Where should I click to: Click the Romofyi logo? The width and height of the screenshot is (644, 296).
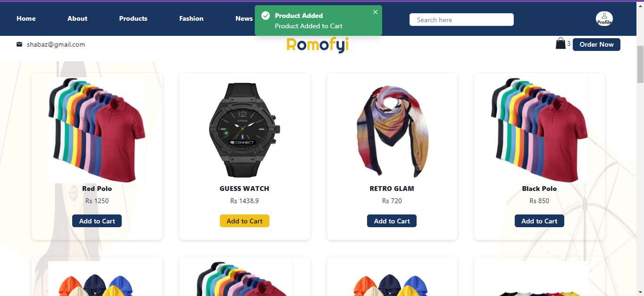click(318, 45)
